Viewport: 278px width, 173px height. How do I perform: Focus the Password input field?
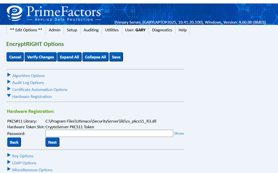tap(109, 133)
